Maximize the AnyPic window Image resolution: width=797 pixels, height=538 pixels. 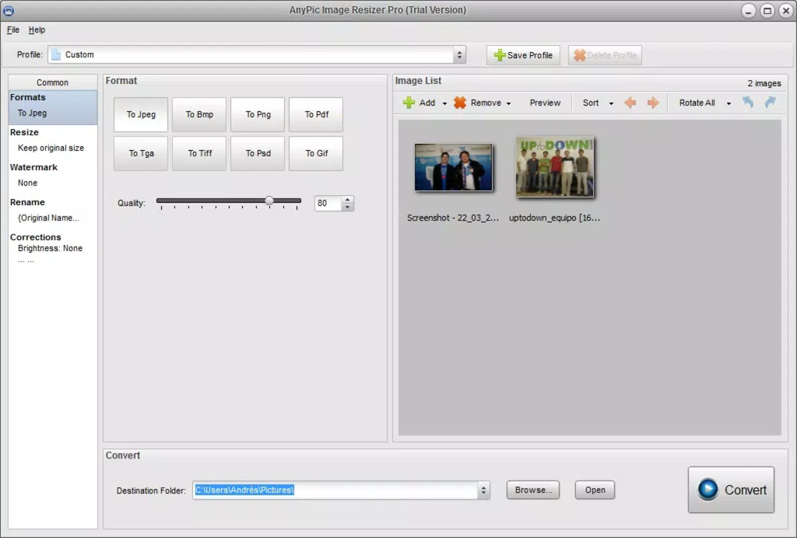pos(767,11)
